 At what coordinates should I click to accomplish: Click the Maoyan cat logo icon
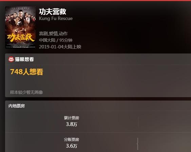[11, 59]
